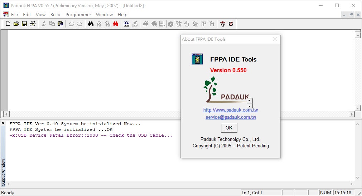This screenshot has height=196, width=362.
Task: Paste from clipboard icon
Action: pos(60,24)
